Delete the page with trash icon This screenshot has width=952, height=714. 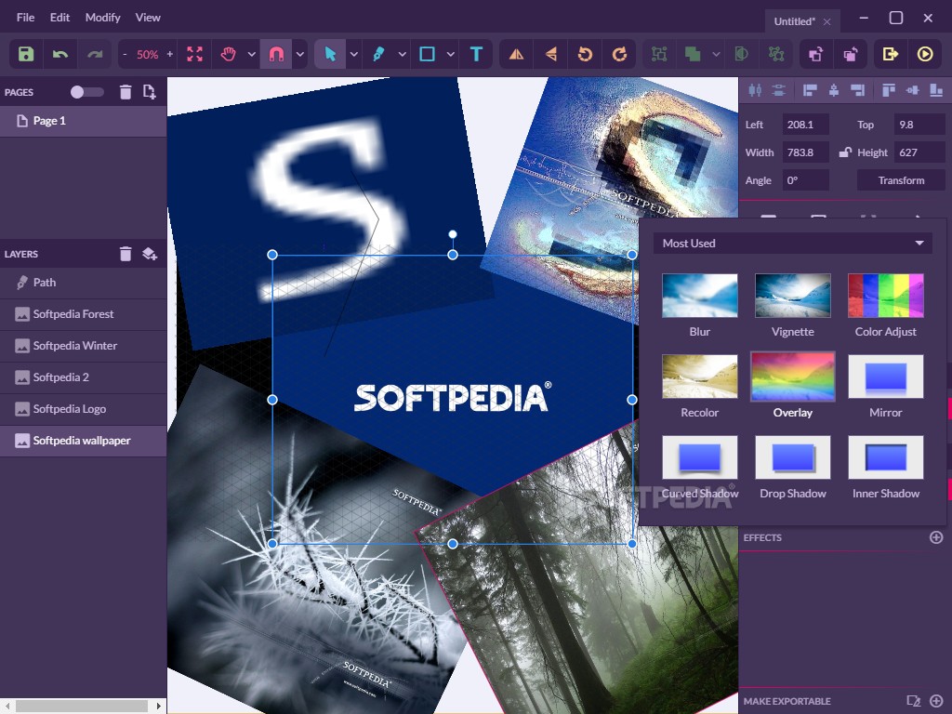126,92
